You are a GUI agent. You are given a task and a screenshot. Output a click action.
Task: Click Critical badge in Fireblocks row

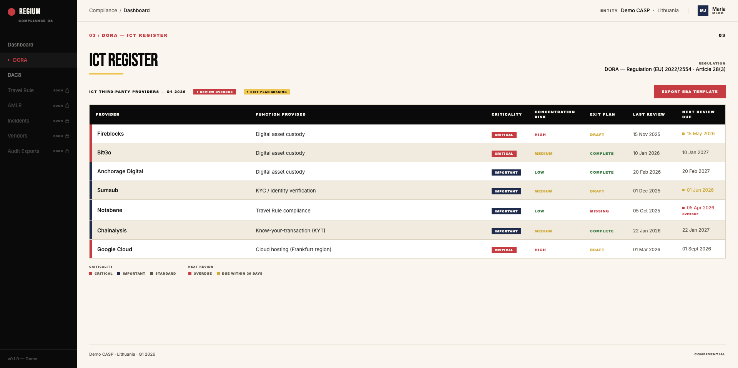click(504, 135)
